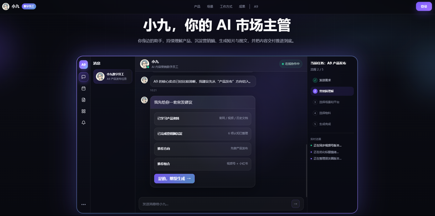The height and width of the screenshot is (216, 435).
Task: Open the A9 nav link
Action: tap(256, 6)
